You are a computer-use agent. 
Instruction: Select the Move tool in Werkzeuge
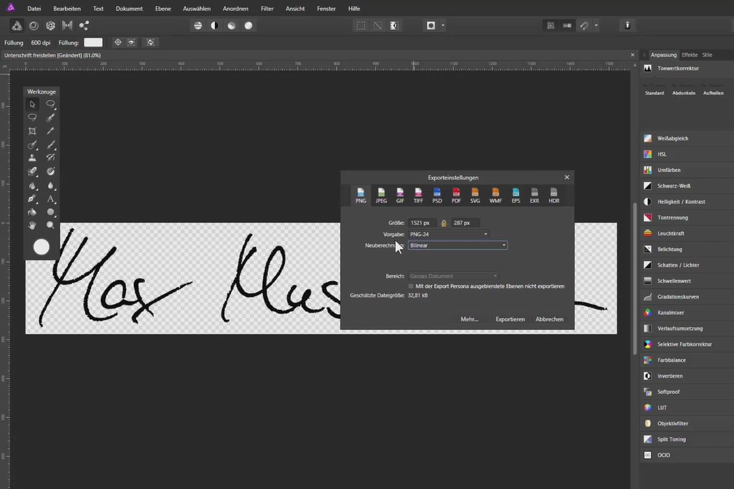click(32, 104)
